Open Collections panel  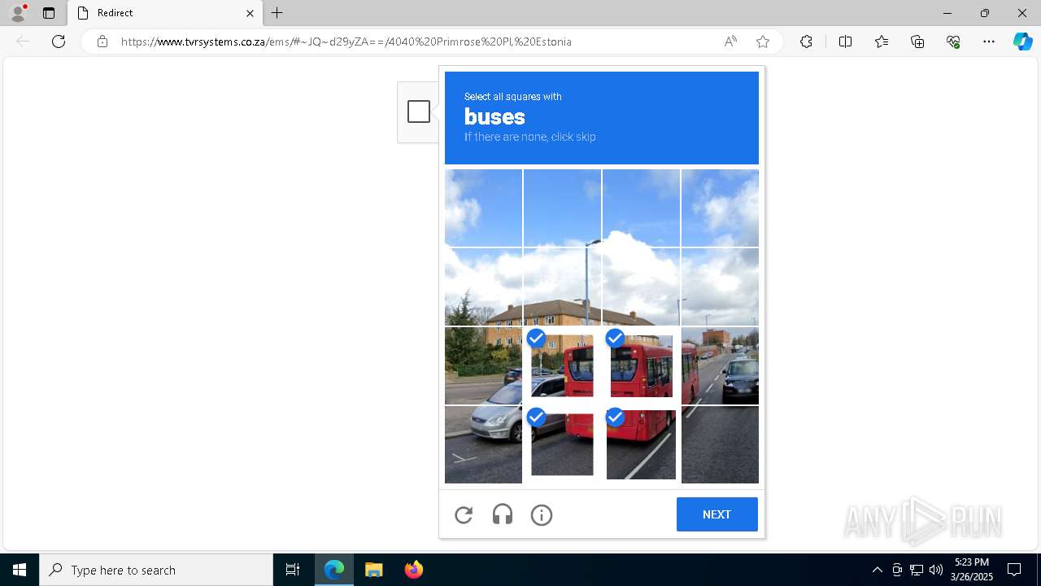pos(917,42)
